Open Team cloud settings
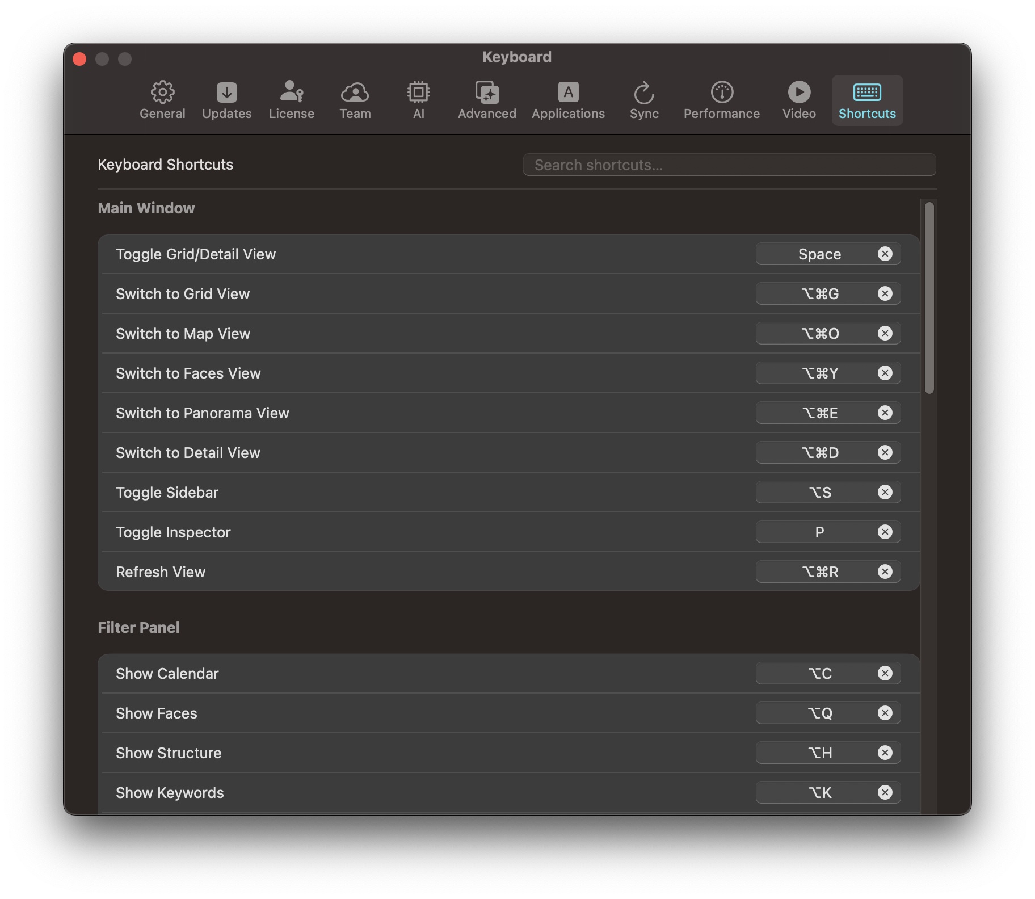This screenshot has width=1035, height=899. pyautogui.click(x=355, y=100)
